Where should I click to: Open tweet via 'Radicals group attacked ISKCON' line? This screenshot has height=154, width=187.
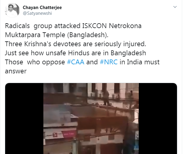point(73,26)
